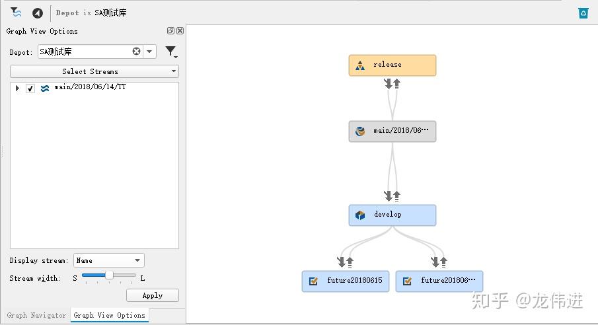The image size is (598, 325).
Task: Select the develop stream node
Action: pyautogui.click(x=392, y=215)
